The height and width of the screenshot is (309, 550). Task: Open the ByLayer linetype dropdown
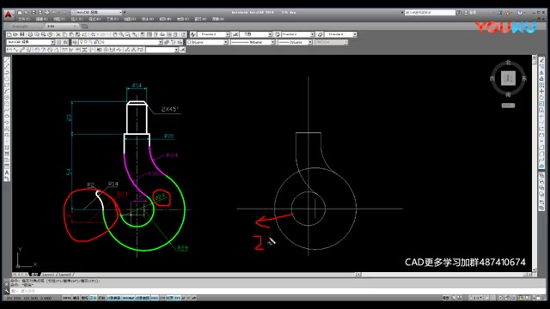(x=253, y=42)
